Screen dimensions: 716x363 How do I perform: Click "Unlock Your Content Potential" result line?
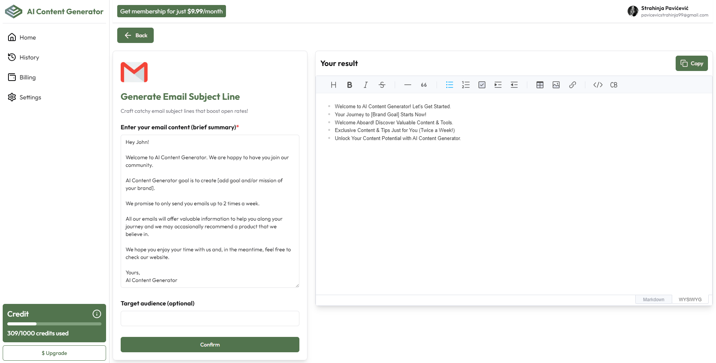[x=398, y=139]
